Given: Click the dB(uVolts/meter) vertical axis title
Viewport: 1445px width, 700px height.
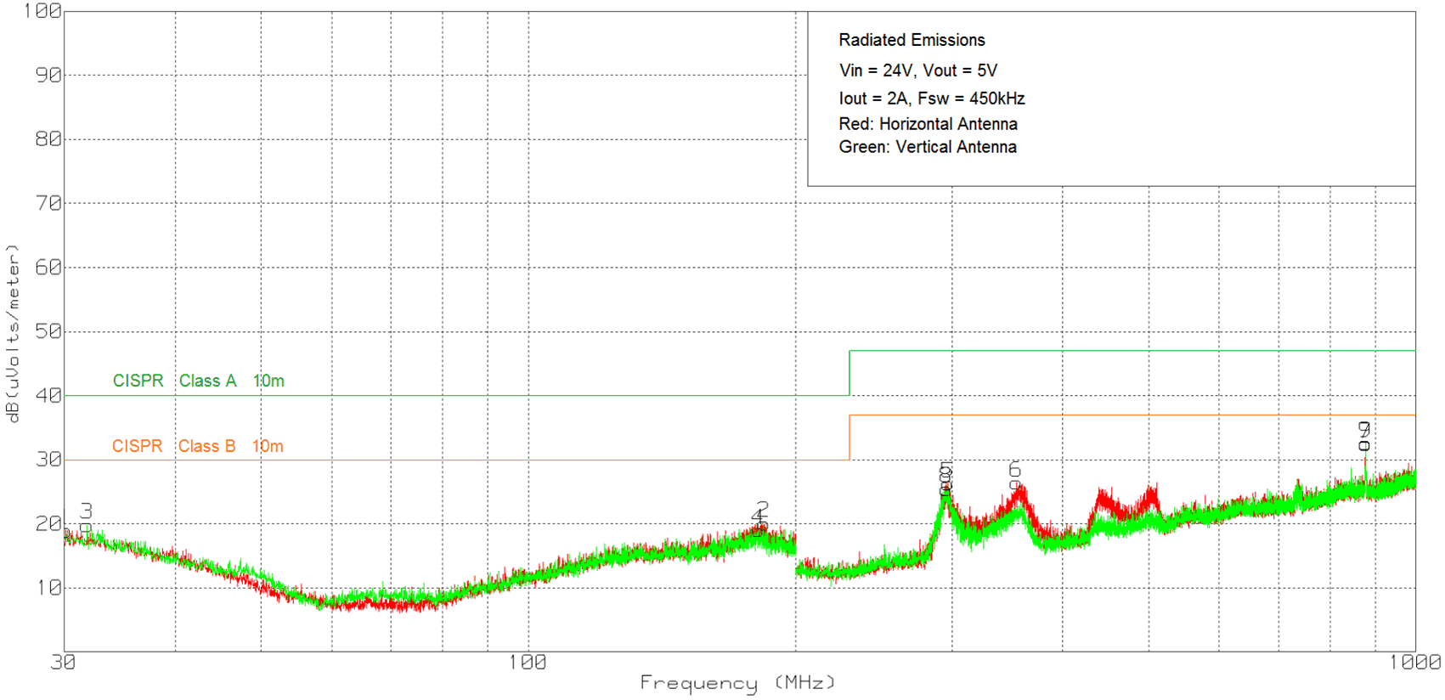Looking at the screenshot, I should point(12,333).
